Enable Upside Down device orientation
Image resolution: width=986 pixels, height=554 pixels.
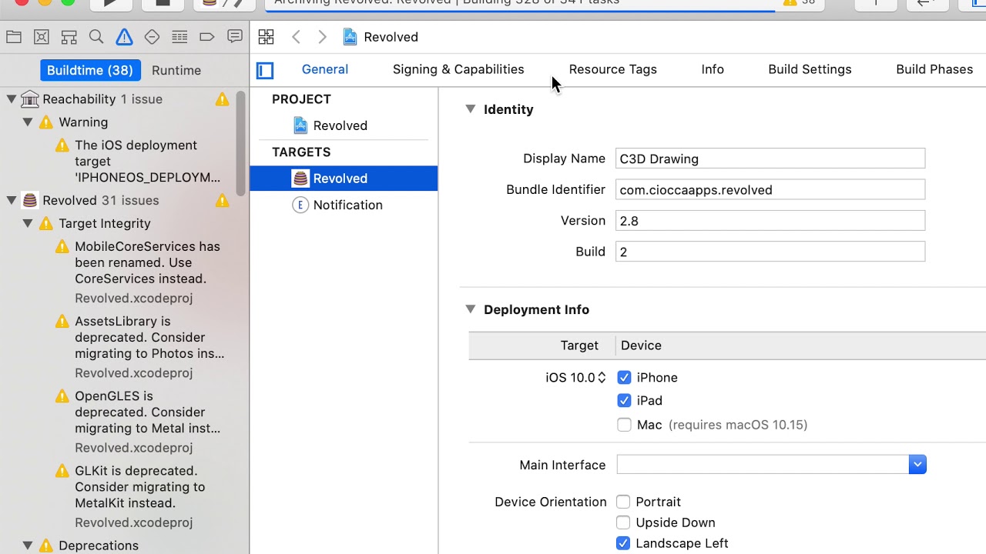pos(623,522)
